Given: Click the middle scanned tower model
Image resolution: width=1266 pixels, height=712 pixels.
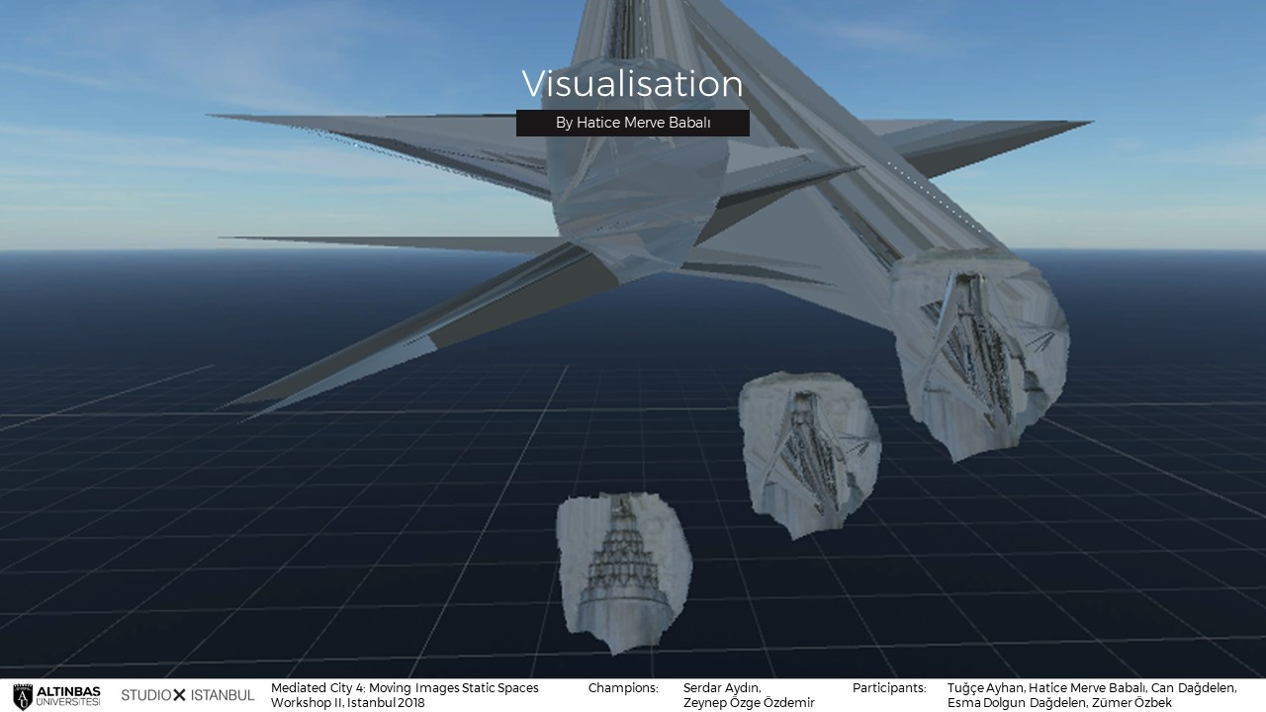Looking at the screenshot, I should (x=809, y=454).
